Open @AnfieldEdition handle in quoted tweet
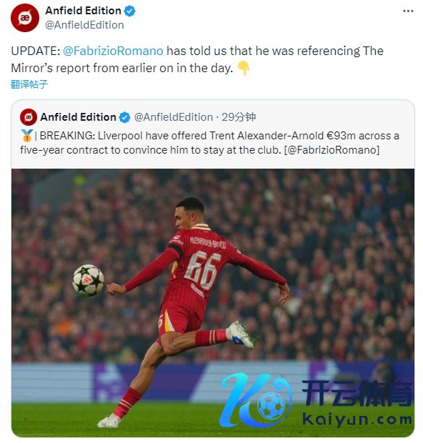423x443 pixels. (x=173, y=117)
